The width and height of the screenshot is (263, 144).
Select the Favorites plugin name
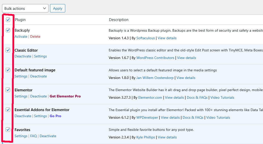(22, 130)
